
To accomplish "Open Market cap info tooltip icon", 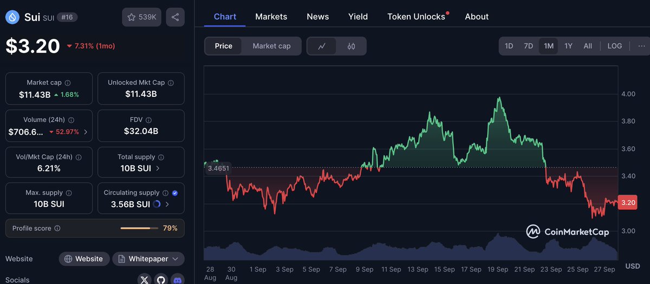I will pyautogui.click(x=68, y=83).
